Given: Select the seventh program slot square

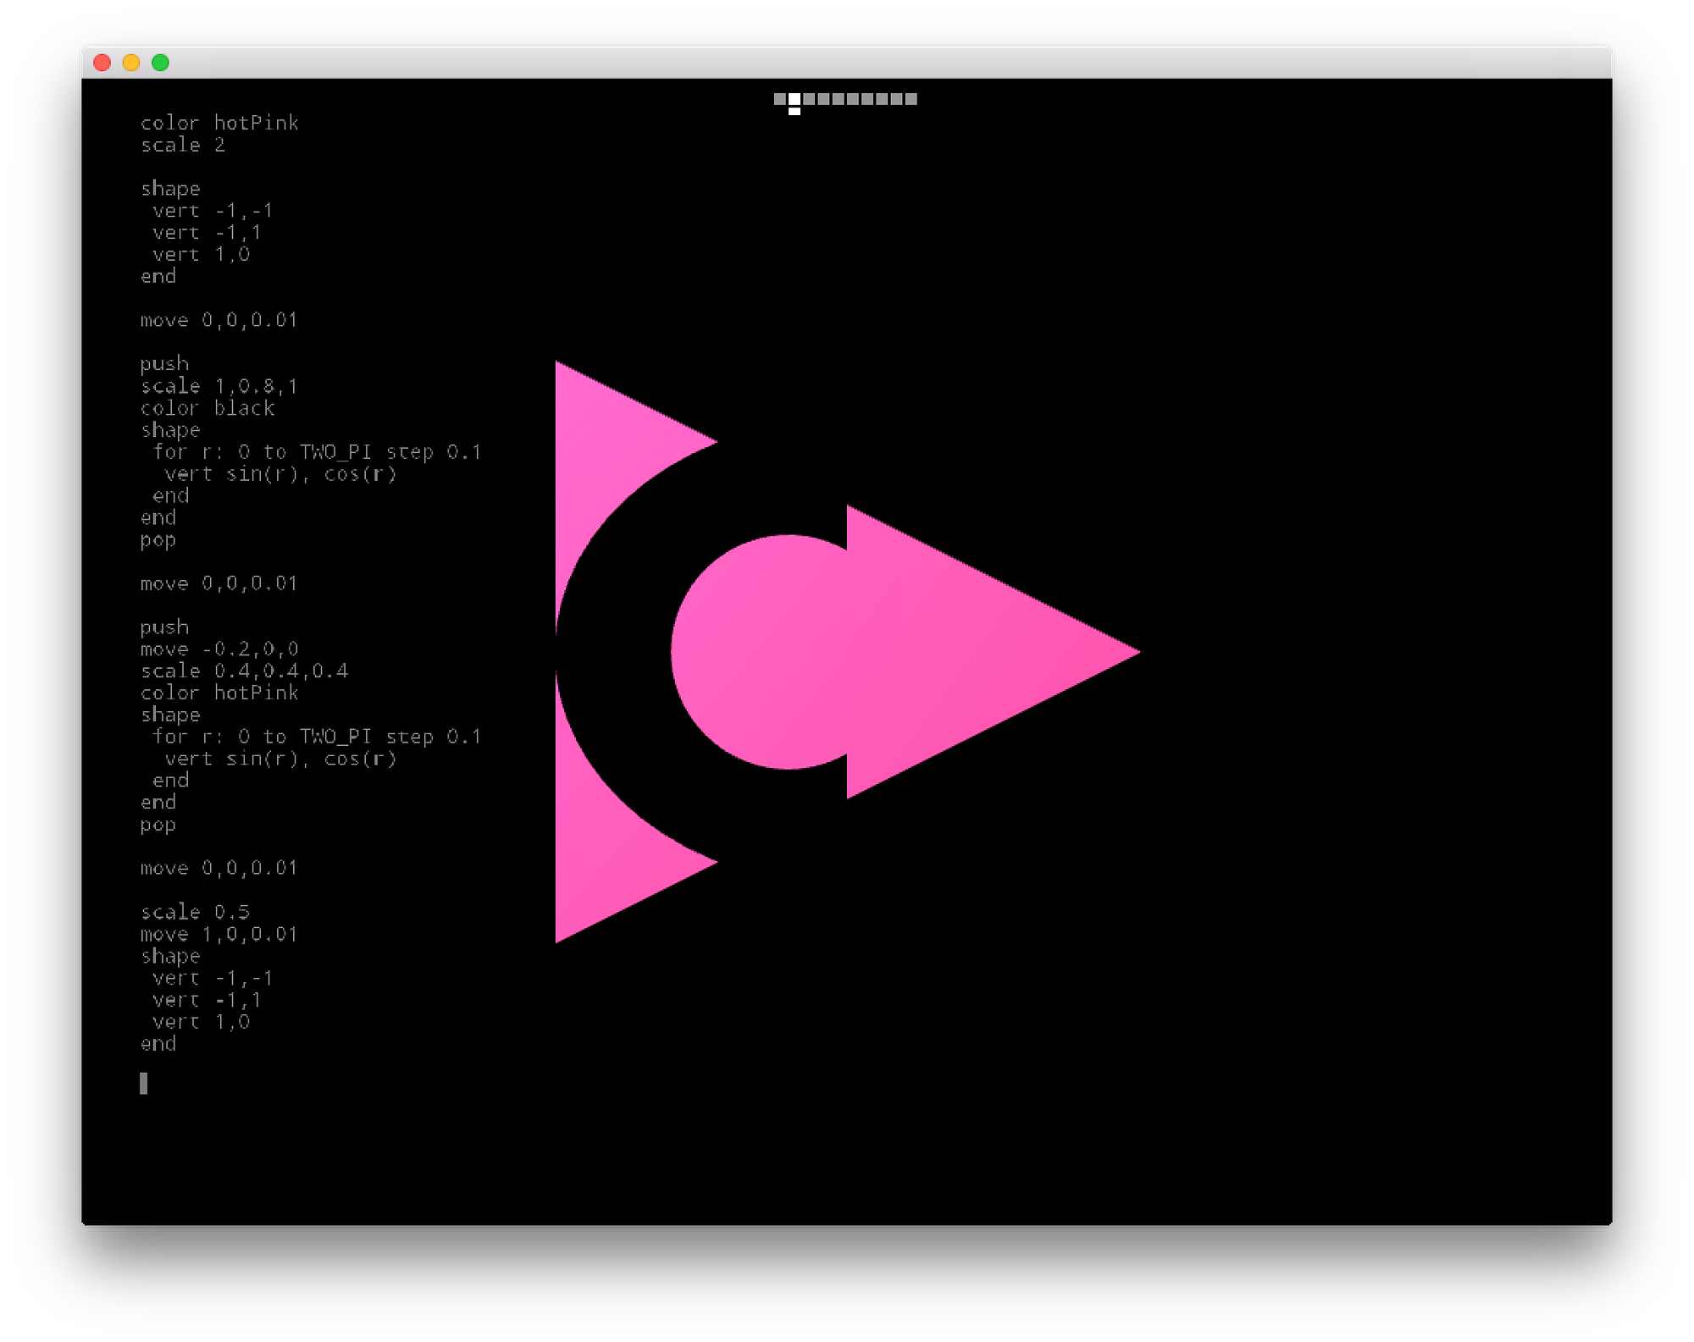Looking at the screenshot, I should pos(867,99).
